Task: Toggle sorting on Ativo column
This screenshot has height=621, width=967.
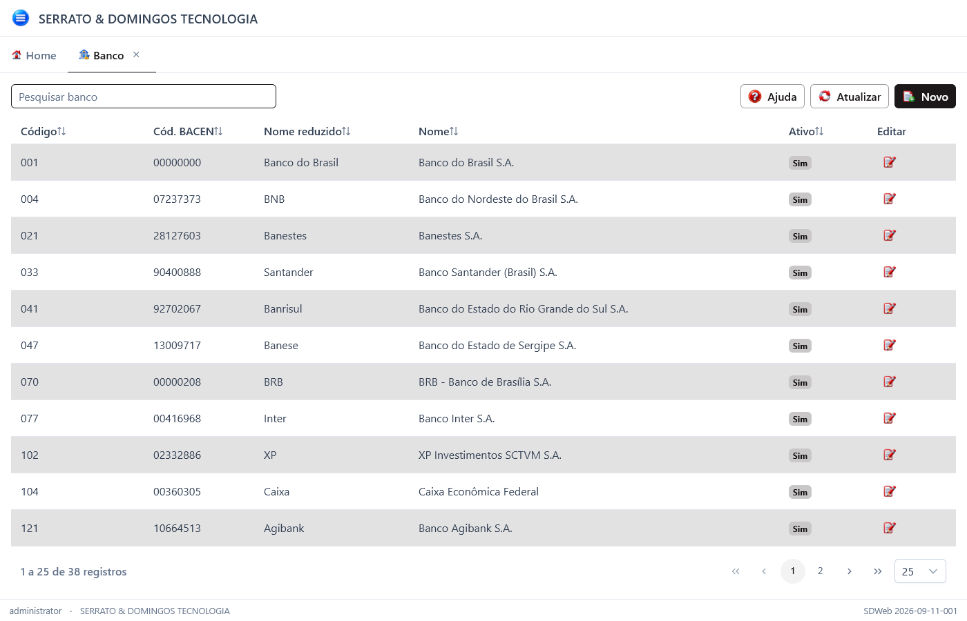Action: pyautogui.click(x=806, y=131)
